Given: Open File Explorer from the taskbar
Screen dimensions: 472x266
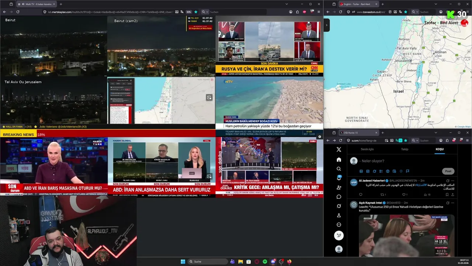Looking at the screenshot, I should (240, 262).
